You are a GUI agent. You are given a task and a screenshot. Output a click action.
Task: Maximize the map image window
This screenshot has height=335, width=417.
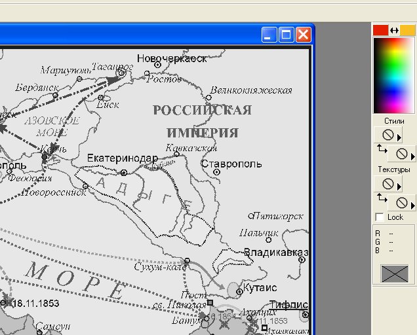pos(286,35)
